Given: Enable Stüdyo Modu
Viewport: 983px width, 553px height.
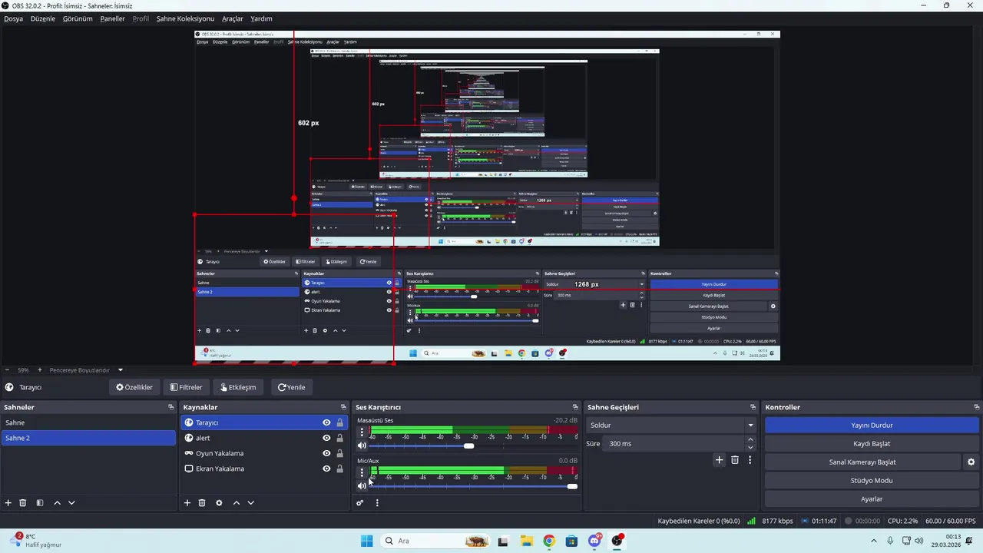Looking at the screenshot, I should [872, 481].
